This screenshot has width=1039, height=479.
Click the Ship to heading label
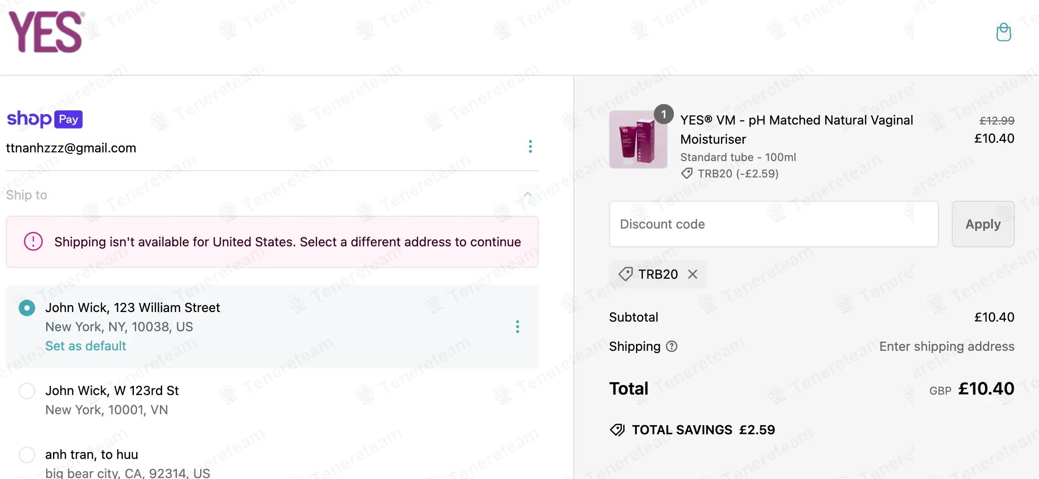click(x=27, y=195)
